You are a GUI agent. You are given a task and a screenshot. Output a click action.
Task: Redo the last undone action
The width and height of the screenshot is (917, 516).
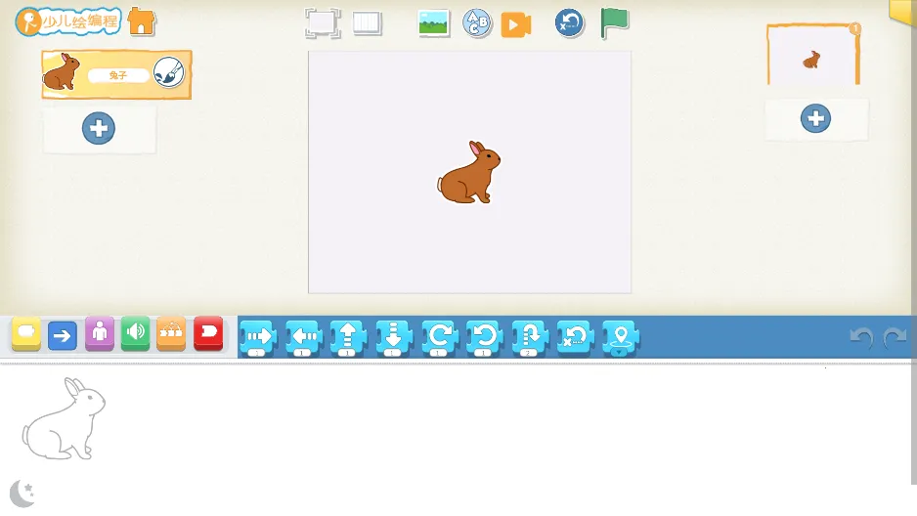coord(895,337)
